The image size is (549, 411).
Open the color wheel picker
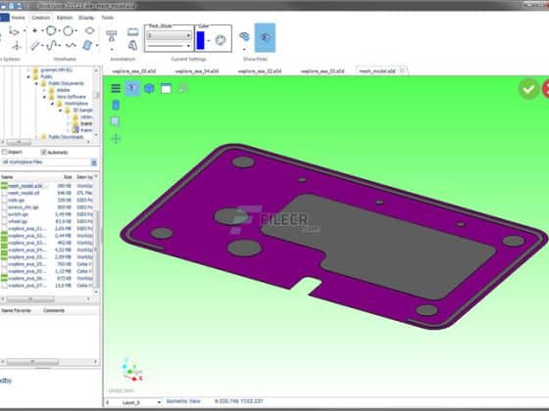pos(221,40)
